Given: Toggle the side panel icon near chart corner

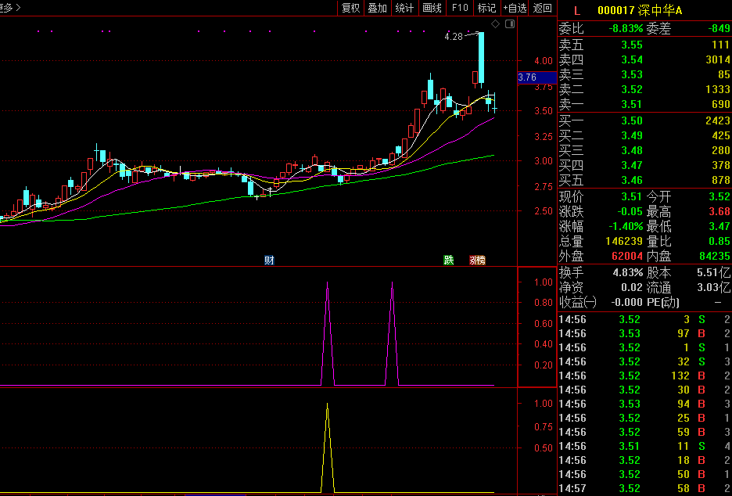Looking at the screenshot, I should 510,23.
